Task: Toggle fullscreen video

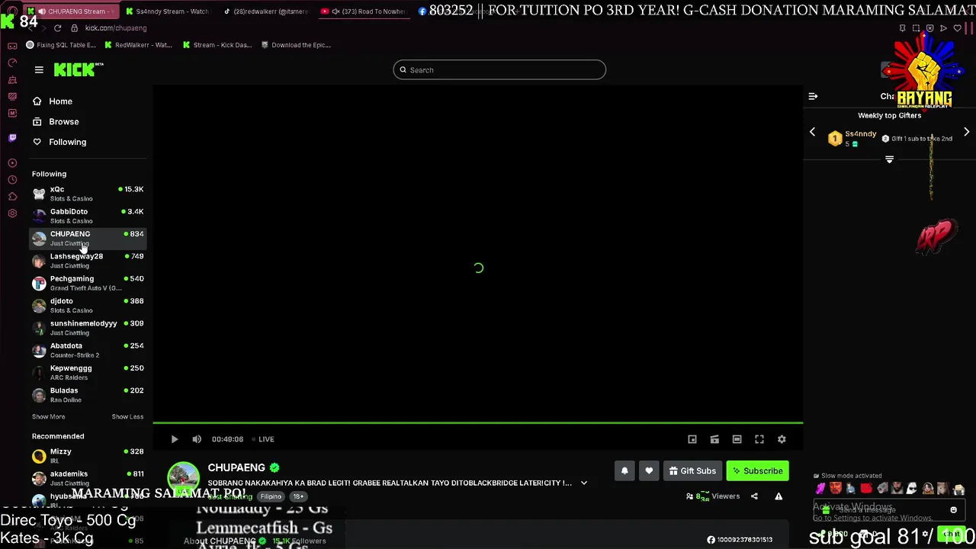Action: tap(759, 439)
